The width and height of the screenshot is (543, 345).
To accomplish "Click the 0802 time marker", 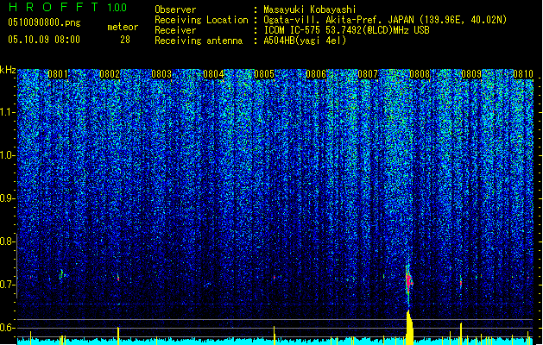I will (110, 73).
